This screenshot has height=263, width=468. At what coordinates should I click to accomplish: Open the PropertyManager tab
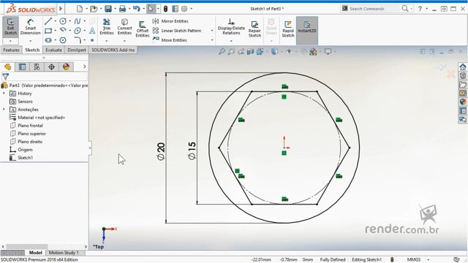[x=22, y=66]
